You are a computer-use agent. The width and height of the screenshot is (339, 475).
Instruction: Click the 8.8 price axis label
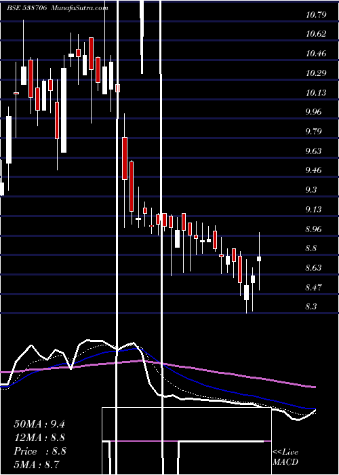point(311,248)
